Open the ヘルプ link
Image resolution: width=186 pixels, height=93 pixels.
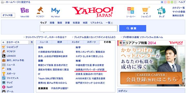(x=182, y=2)
